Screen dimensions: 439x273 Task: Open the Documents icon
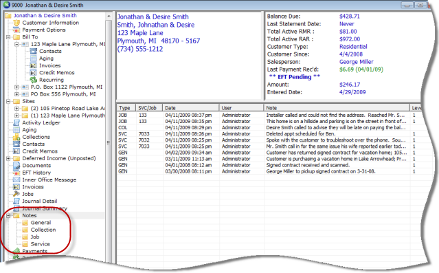click(x=16, y=165)
